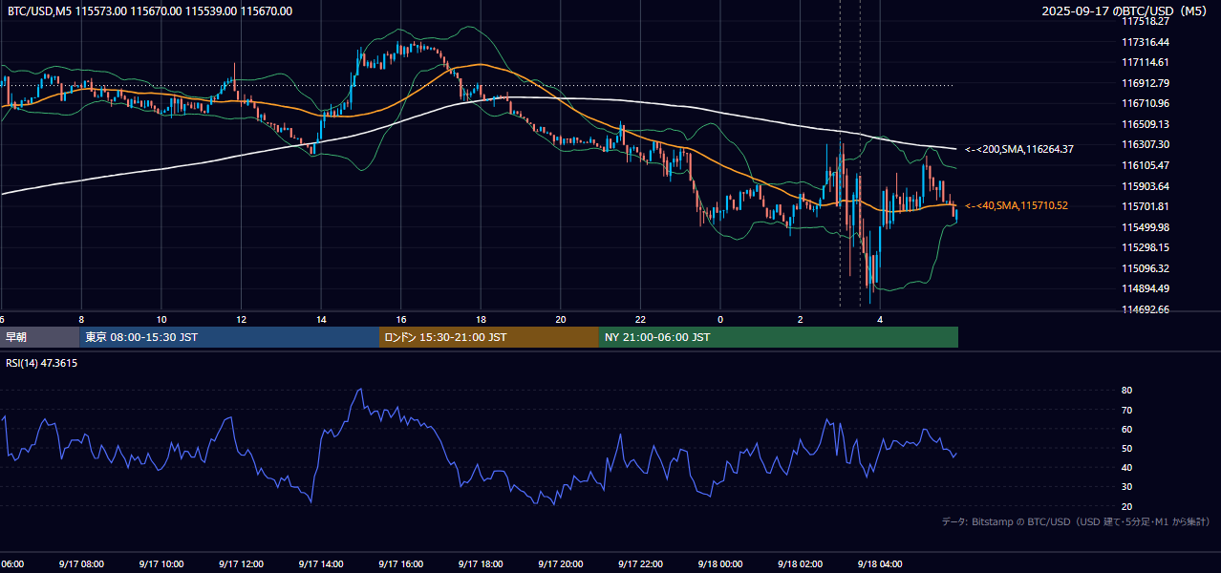The height and width of the screenshot is (573, 1221).
Task: Click the date label 9/17 10:00
Action: 161,564
